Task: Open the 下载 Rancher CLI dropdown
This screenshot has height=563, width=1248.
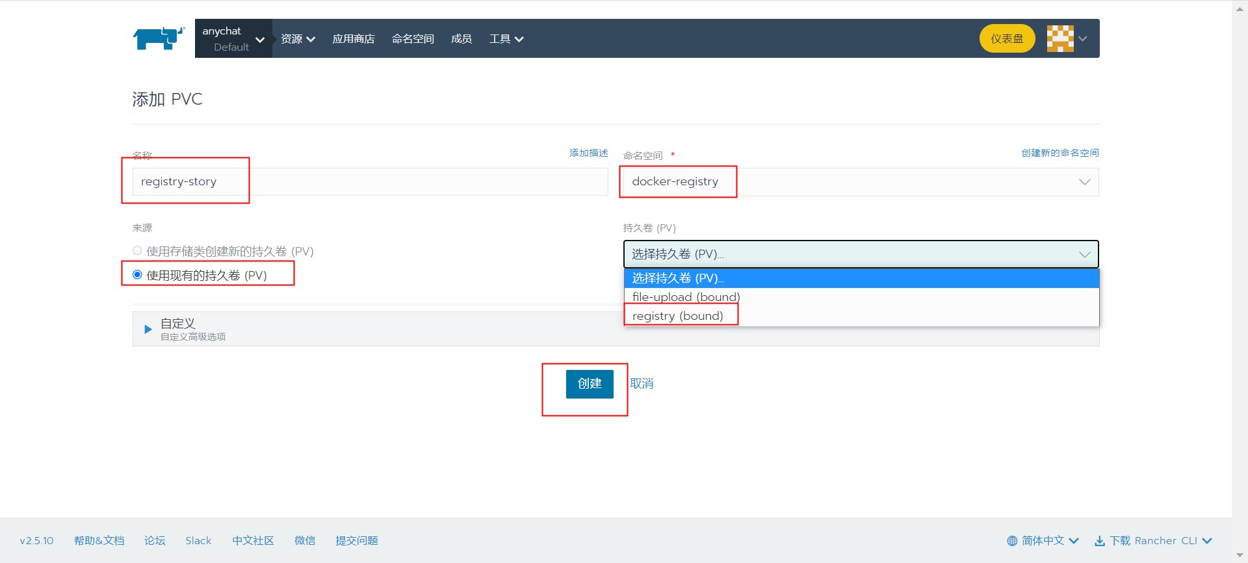Action: (x=1153, y=541)
